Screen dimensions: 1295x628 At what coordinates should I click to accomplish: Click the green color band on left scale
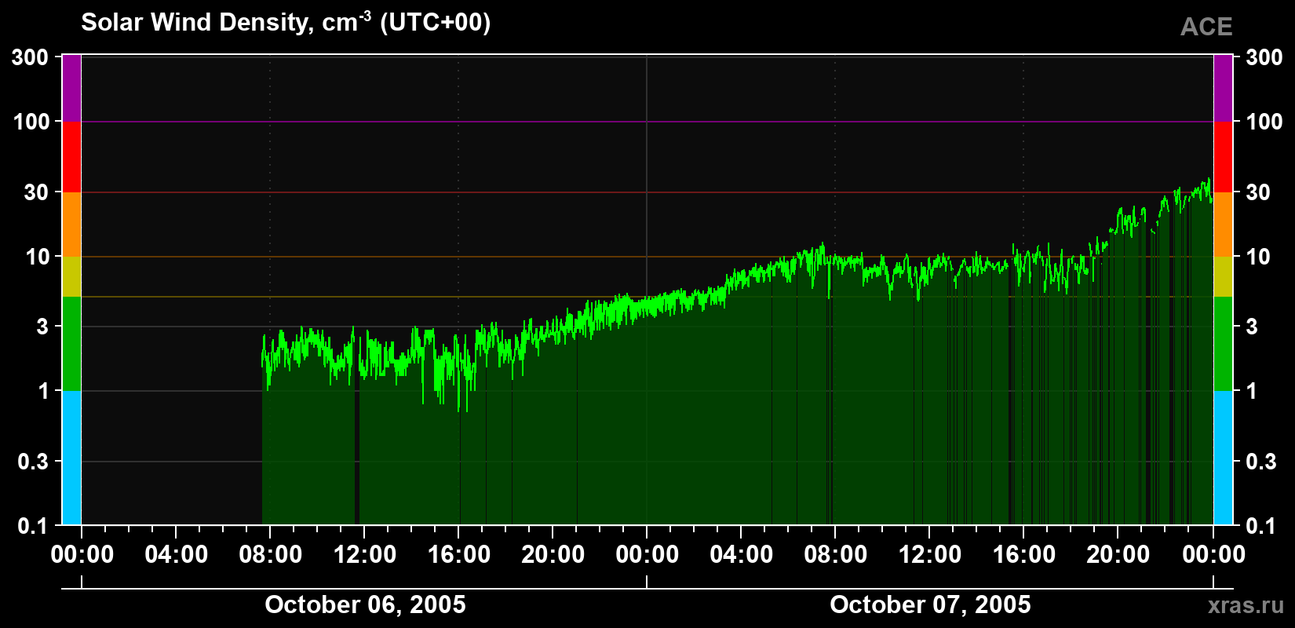click(71, 344)
